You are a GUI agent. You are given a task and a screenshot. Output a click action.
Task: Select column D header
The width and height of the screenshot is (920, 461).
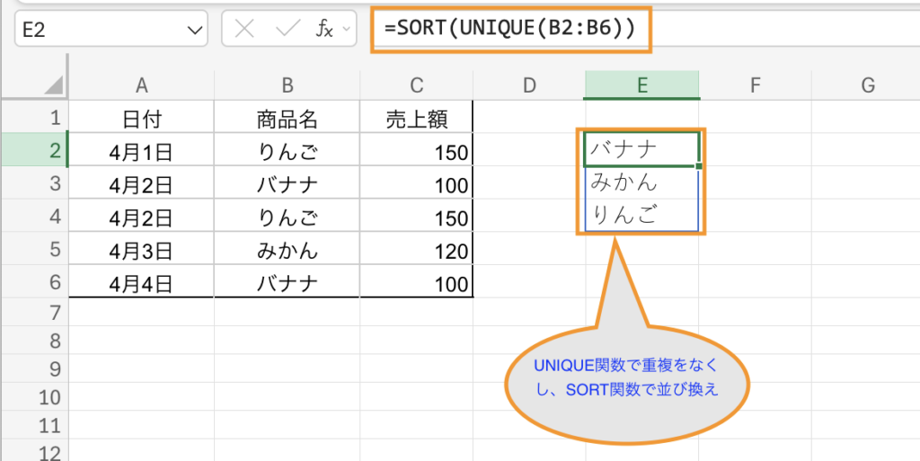pos(529,85)
